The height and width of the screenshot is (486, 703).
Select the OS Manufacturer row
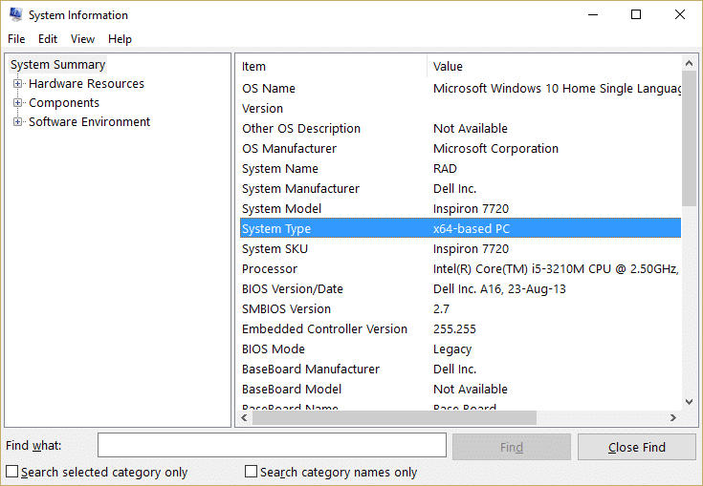(460, 149)
